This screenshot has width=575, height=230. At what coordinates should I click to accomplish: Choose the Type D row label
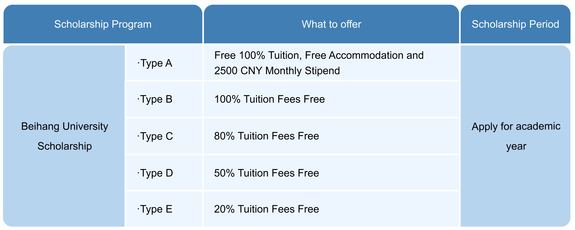[155, 173]
